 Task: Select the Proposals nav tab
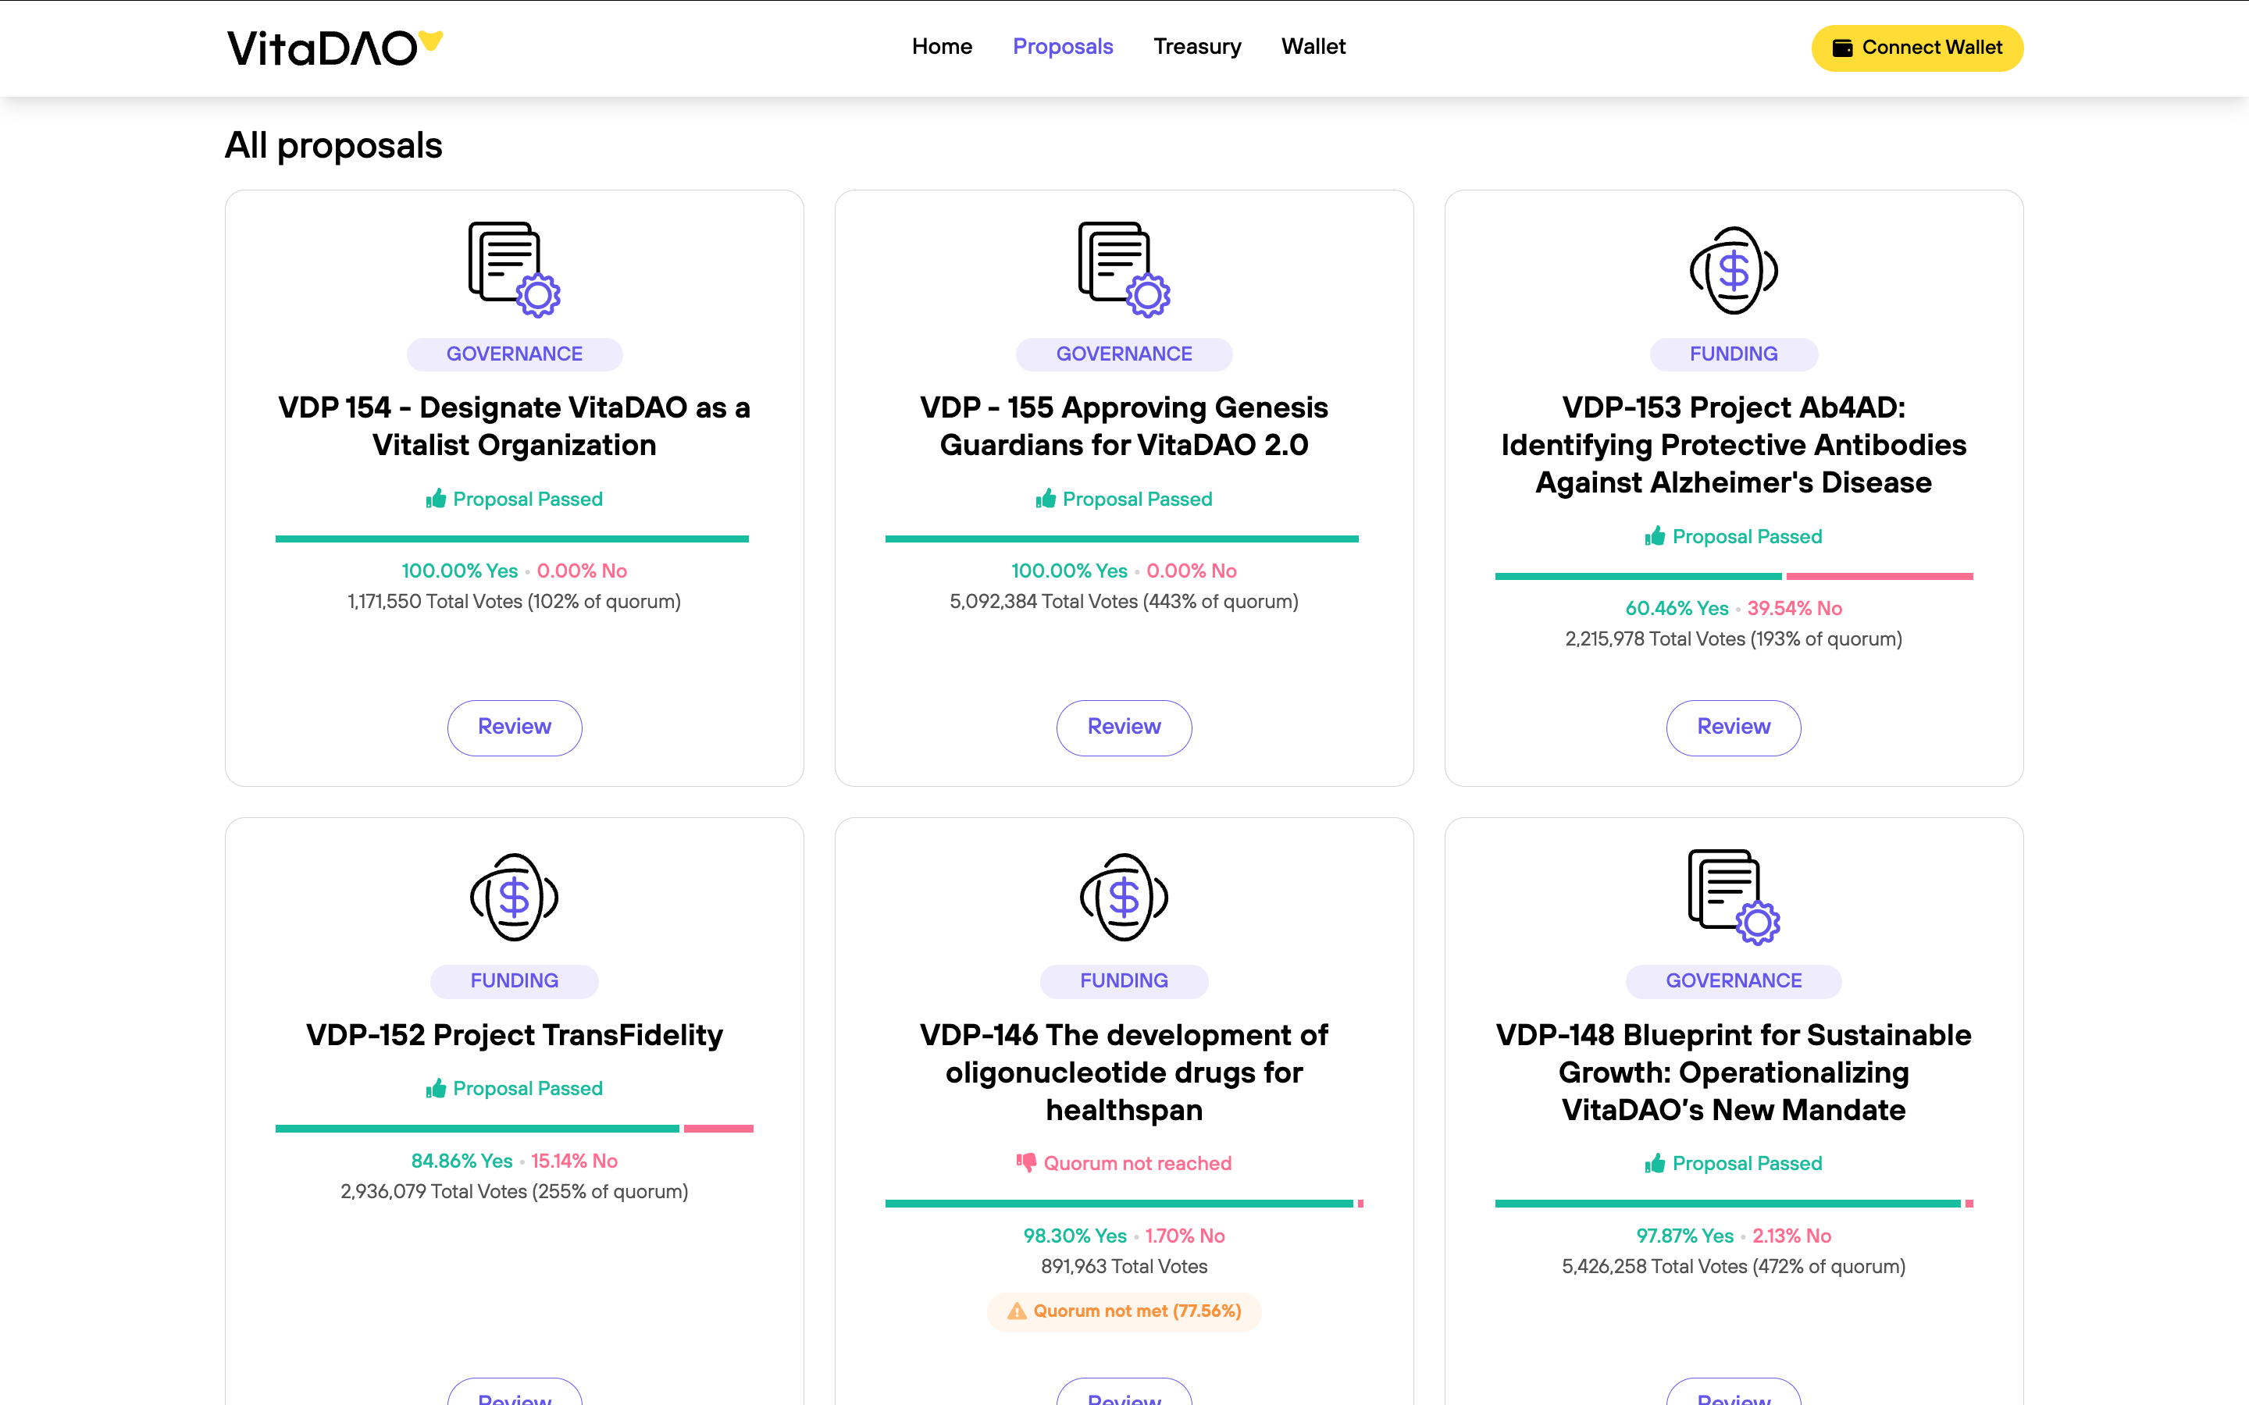point(1062,47)
